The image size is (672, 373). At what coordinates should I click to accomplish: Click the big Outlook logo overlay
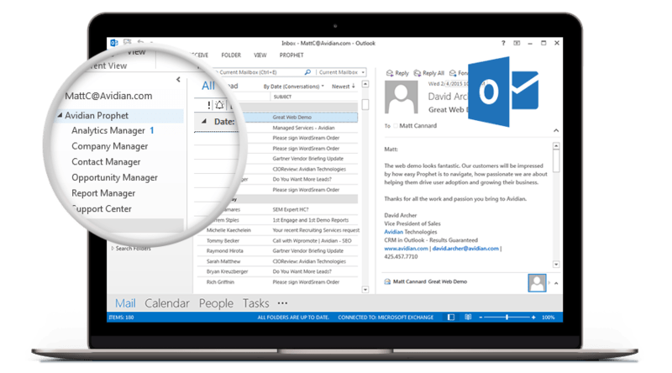[x=503, y=92]
